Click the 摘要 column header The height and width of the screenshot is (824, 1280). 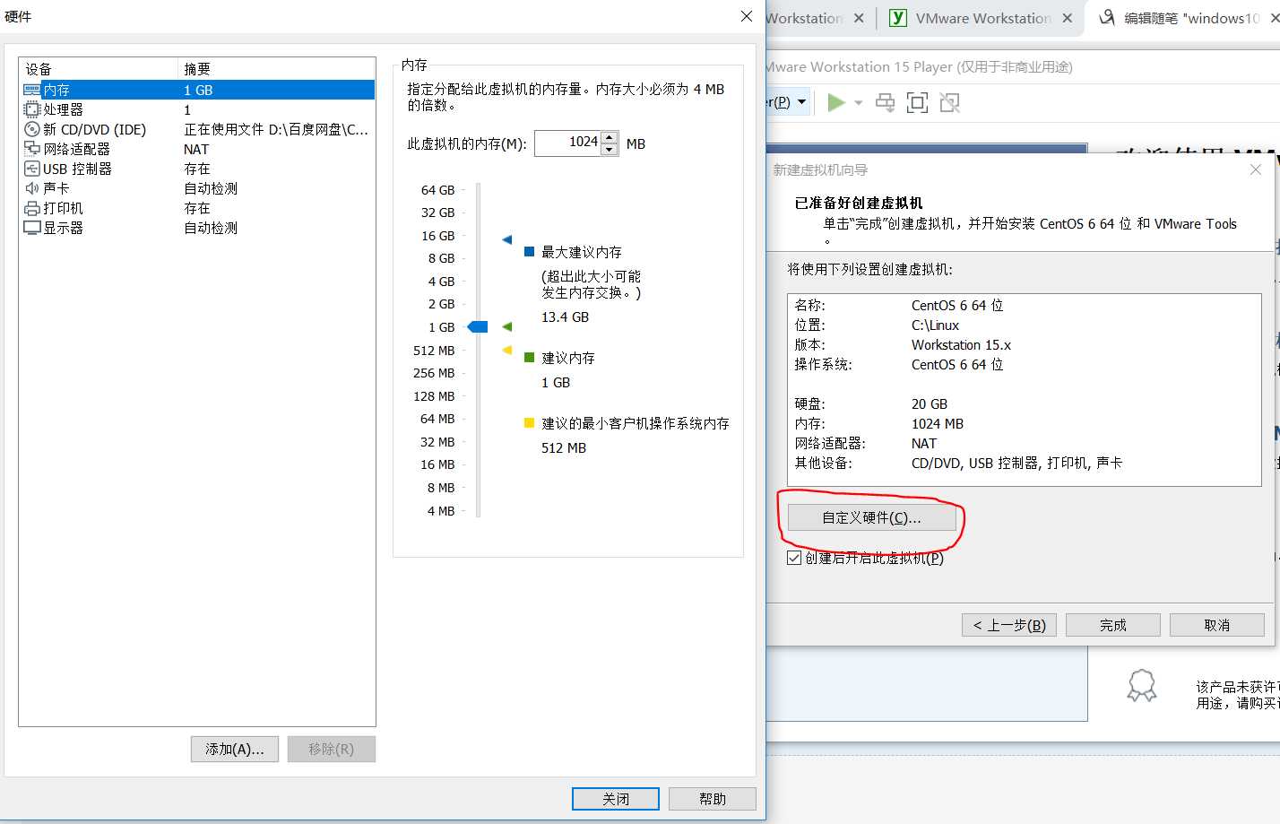tap(276, 69)
